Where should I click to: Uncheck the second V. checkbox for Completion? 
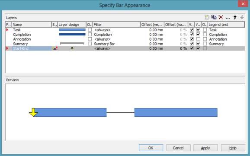[199, 34]
